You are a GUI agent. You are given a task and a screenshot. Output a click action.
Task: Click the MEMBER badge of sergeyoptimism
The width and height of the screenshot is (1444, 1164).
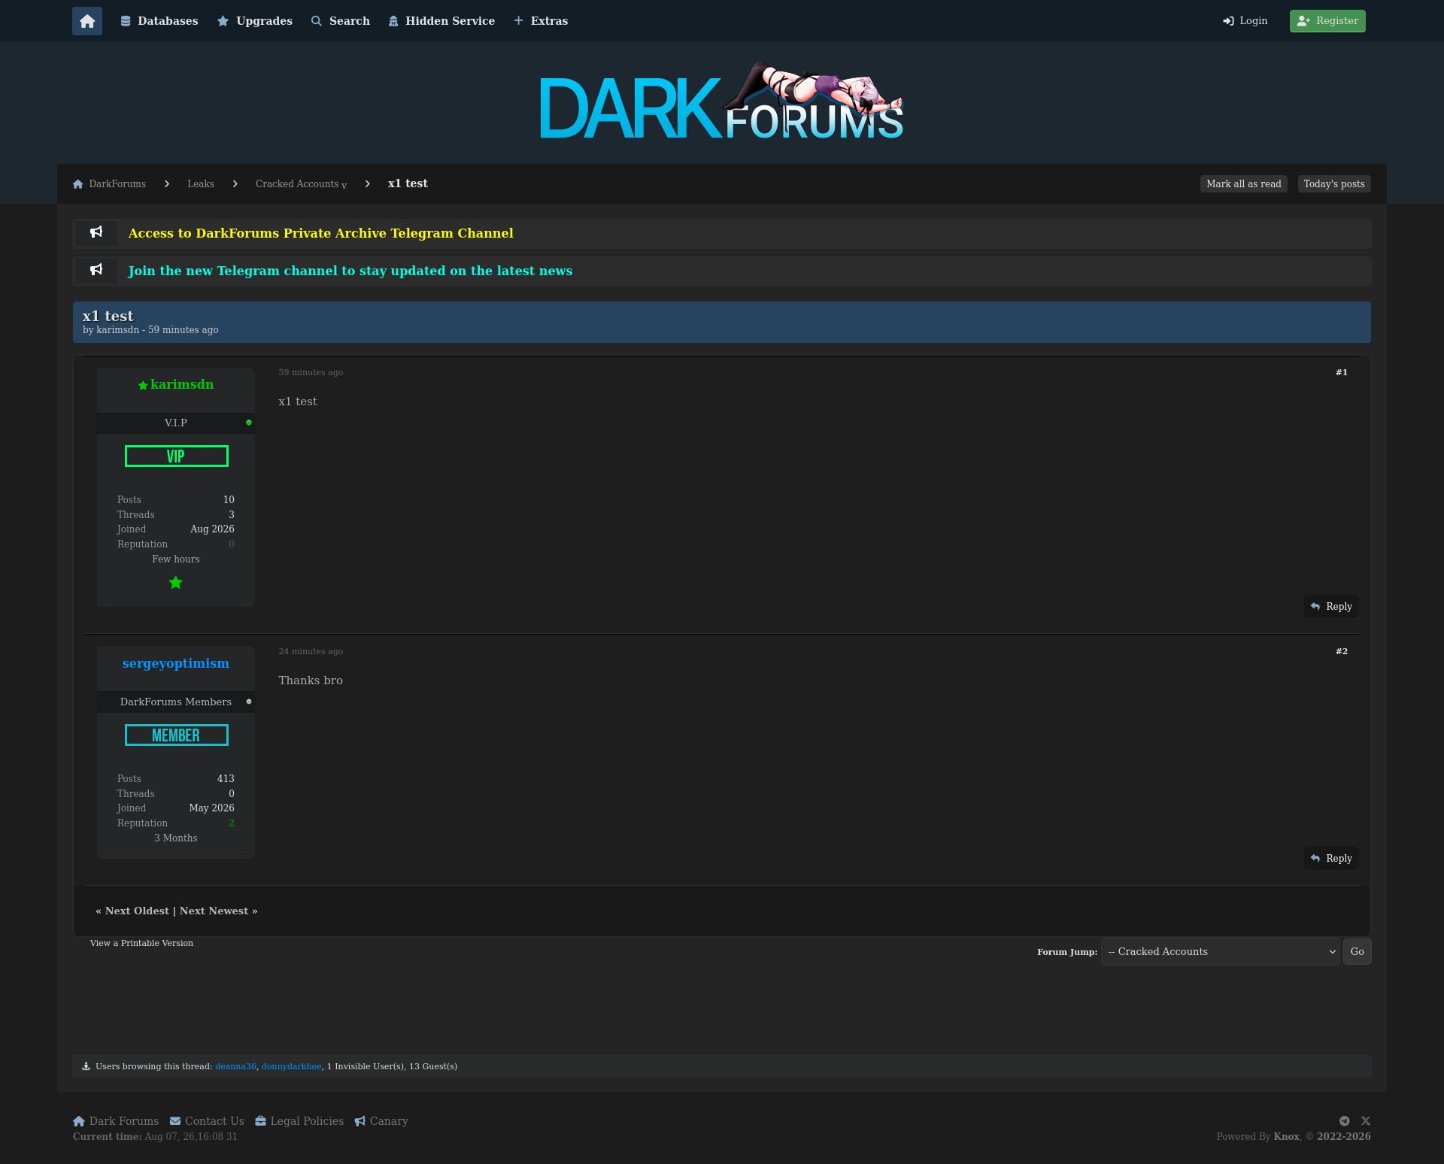click(x=177, y=735)
